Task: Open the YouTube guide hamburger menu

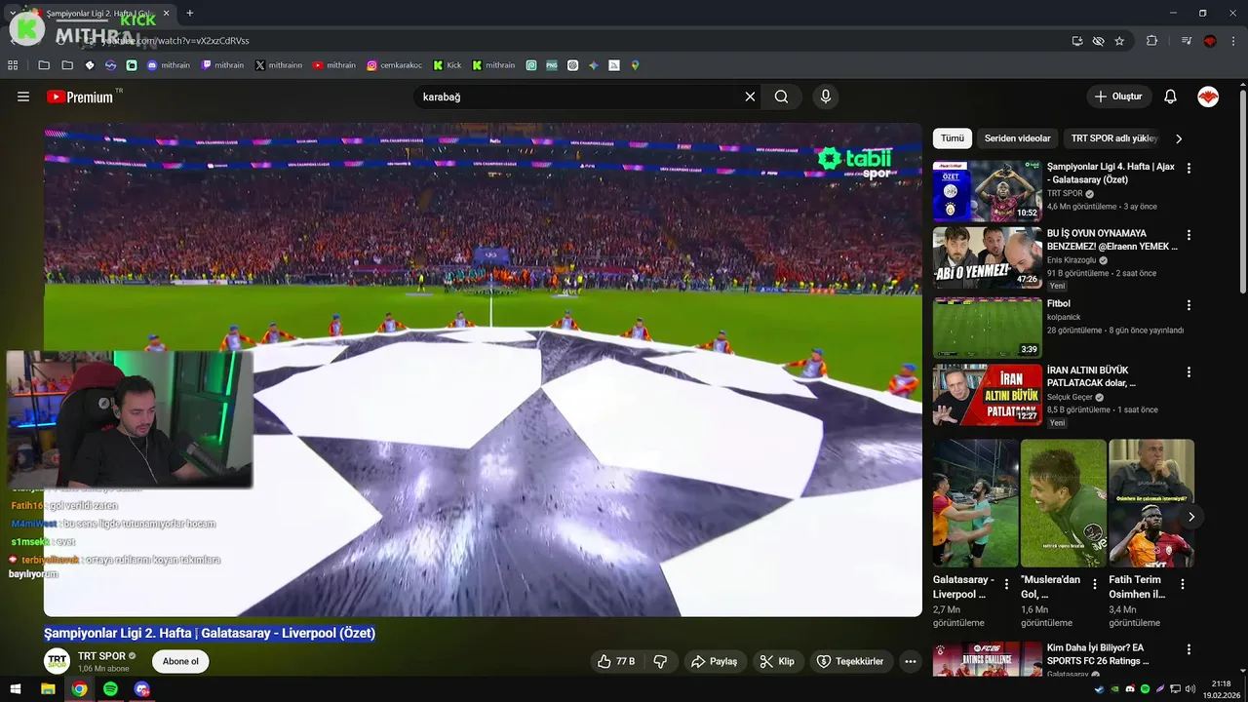Action: pyautogui.click(x=23, y=97)
